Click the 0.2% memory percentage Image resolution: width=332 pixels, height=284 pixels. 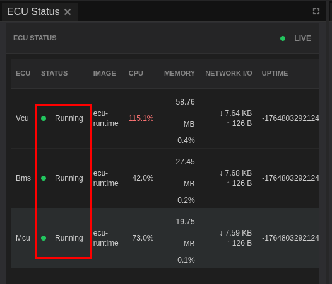186,200
